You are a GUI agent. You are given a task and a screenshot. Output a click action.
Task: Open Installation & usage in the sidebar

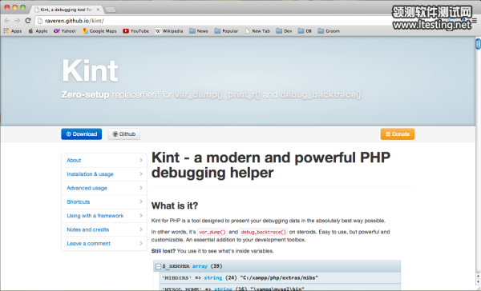(104, 174)
